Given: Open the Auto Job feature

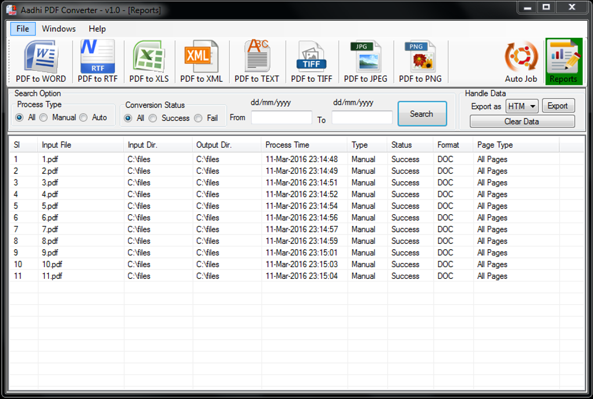Looking at the screenshot, I should click(521, 60).
